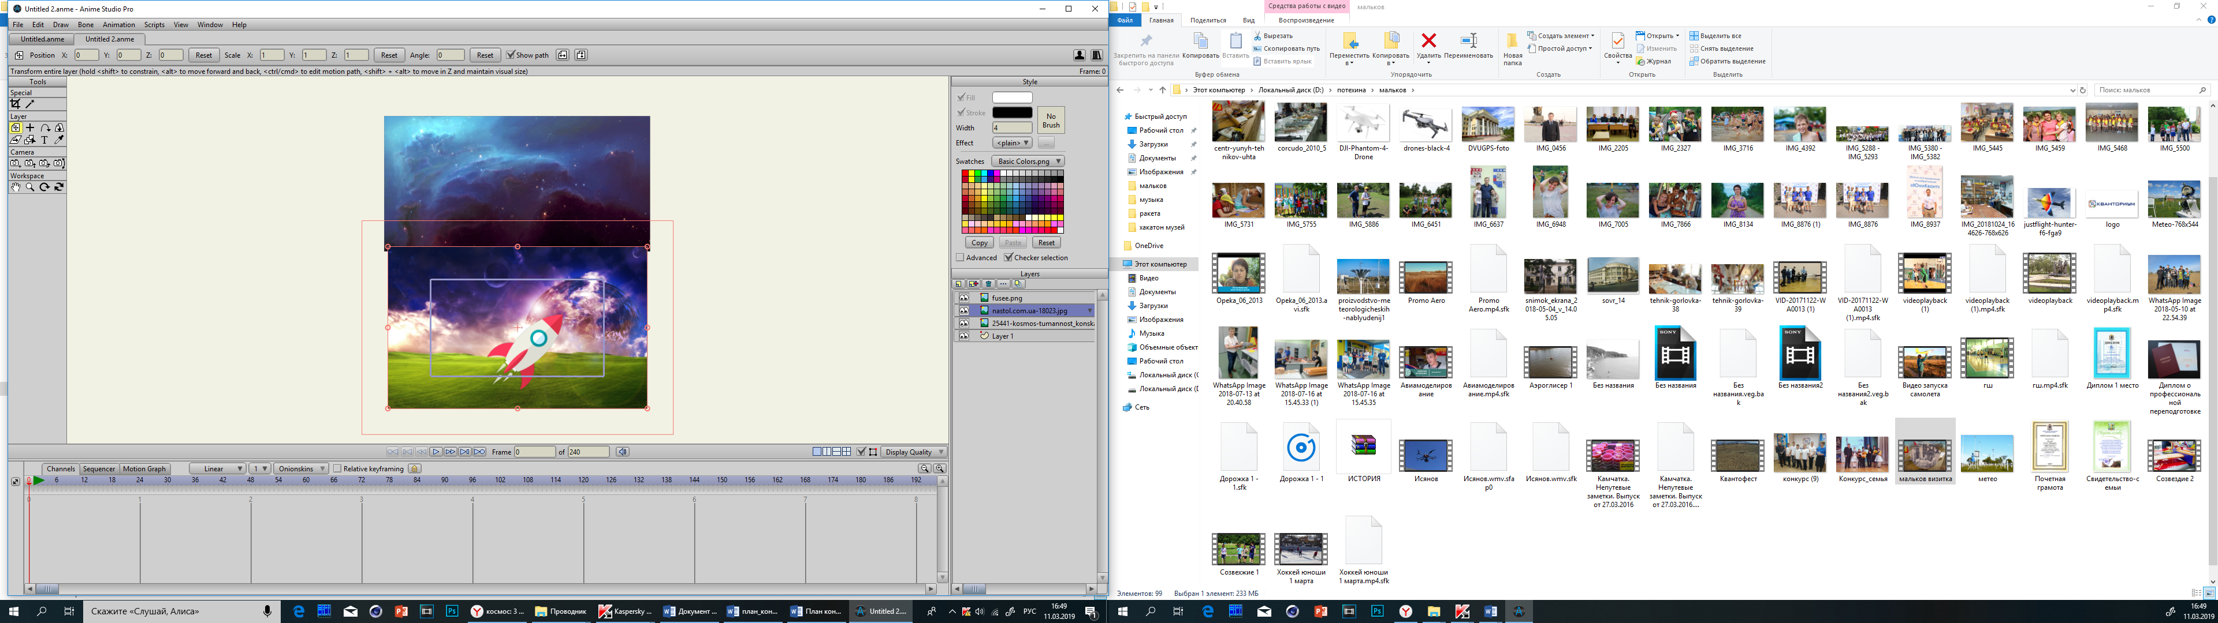Select the Zoom Workspace magnifier tool

30,187
